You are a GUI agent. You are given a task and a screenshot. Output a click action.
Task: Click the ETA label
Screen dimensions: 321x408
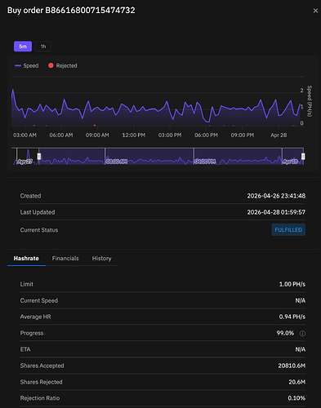tap(25, 349)
